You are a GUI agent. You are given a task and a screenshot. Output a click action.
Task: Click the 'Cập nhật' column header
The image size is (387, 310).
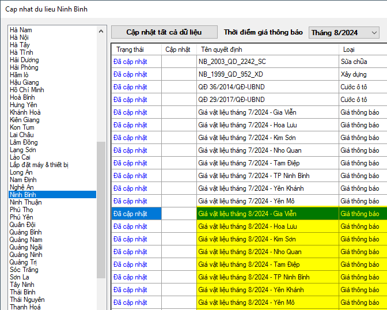[178, 50]
